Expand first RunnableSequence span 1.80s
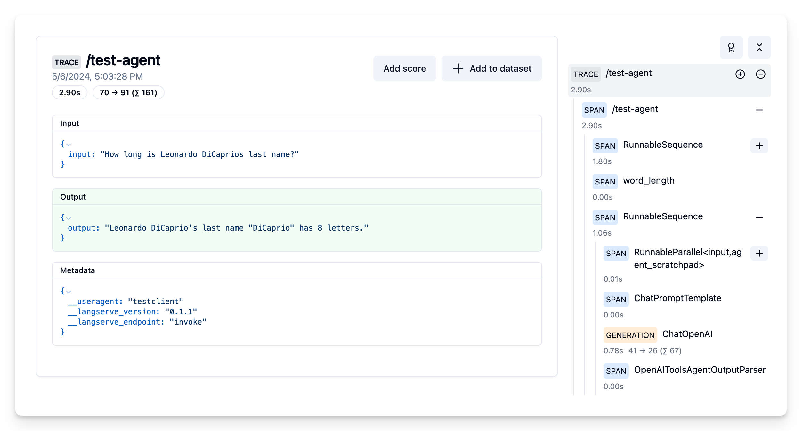802x431 pixels. [759, 146]
